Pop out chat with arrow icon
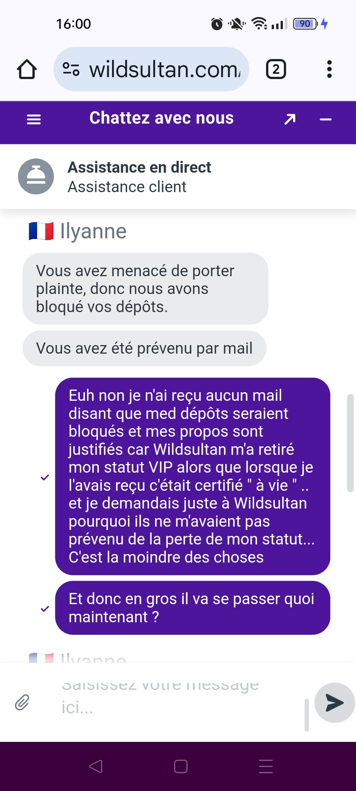 point(290,119)
